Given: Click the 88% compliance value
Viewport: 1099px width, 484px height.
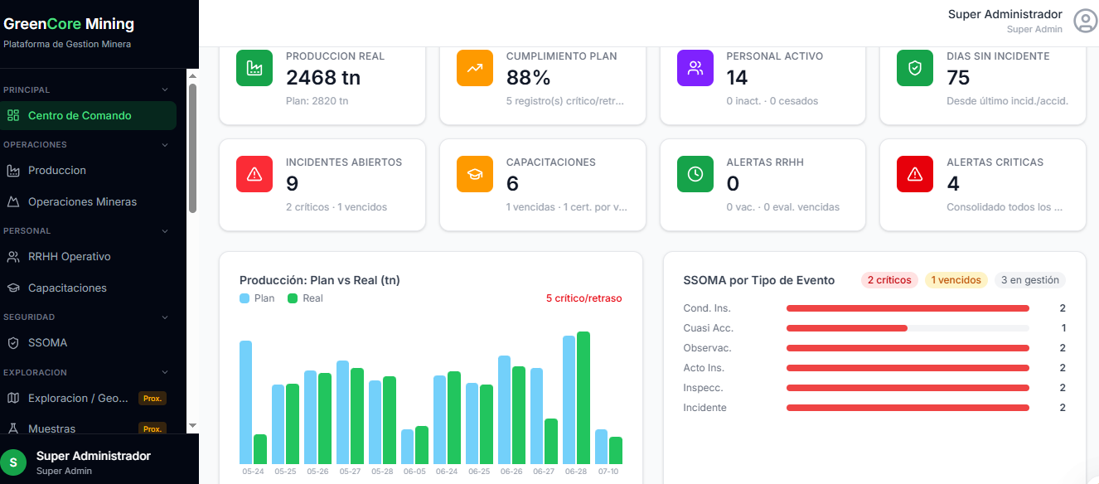Looking at the screenshot, I should (528, 78).
